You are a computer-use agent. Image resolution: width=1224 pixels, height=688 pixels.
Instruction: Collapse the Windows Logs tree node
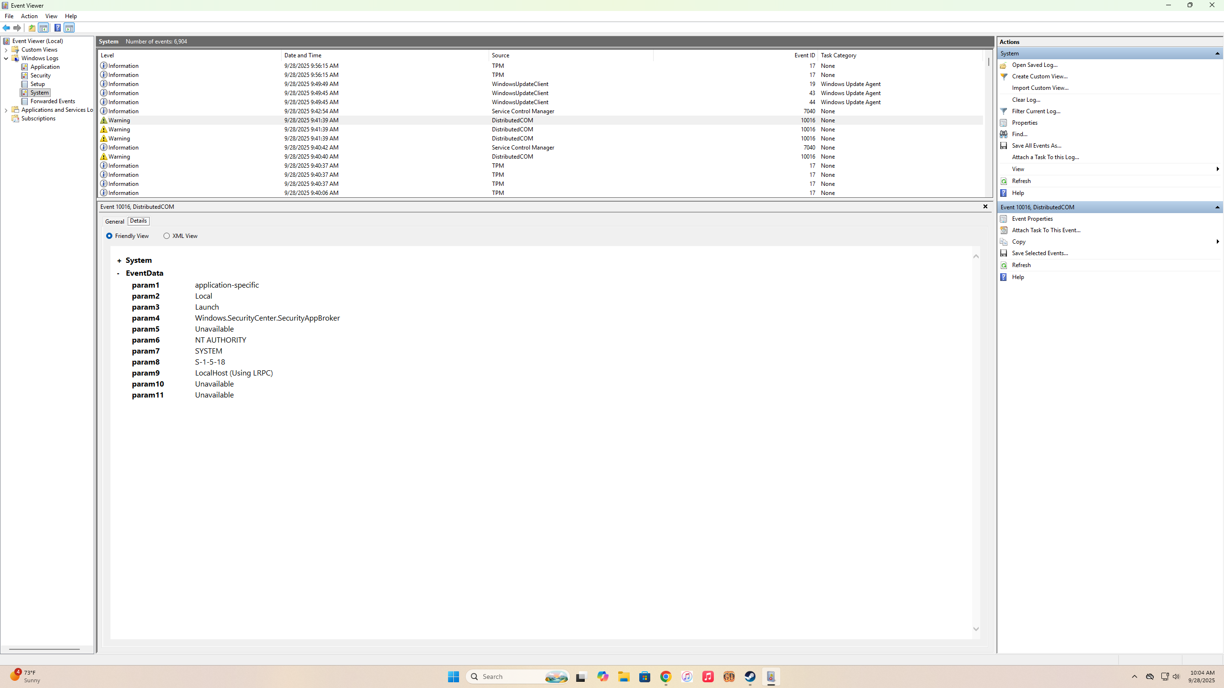[6, 58]
